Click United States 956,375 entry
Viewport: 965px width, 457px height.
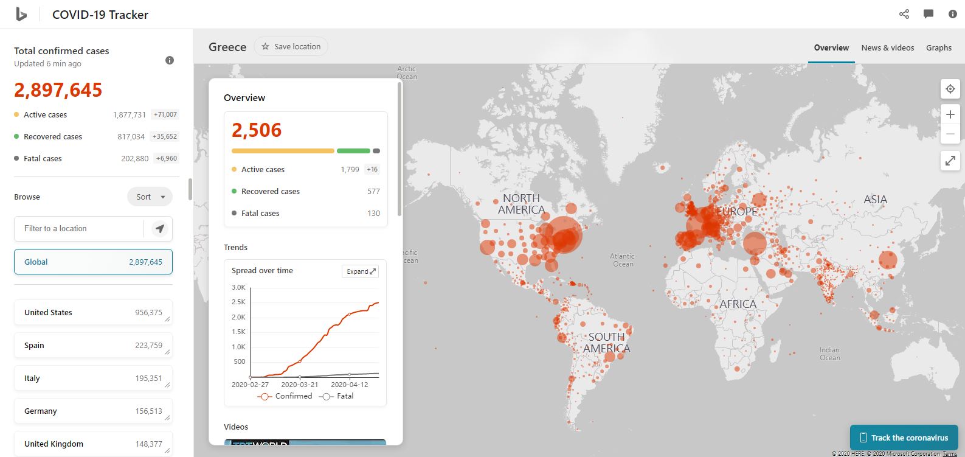click(x=93, y=312)
